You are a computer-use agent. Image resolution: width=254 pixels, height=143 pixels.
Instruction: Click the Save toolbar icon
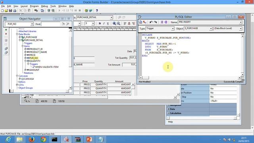click(x=10, y=11)
